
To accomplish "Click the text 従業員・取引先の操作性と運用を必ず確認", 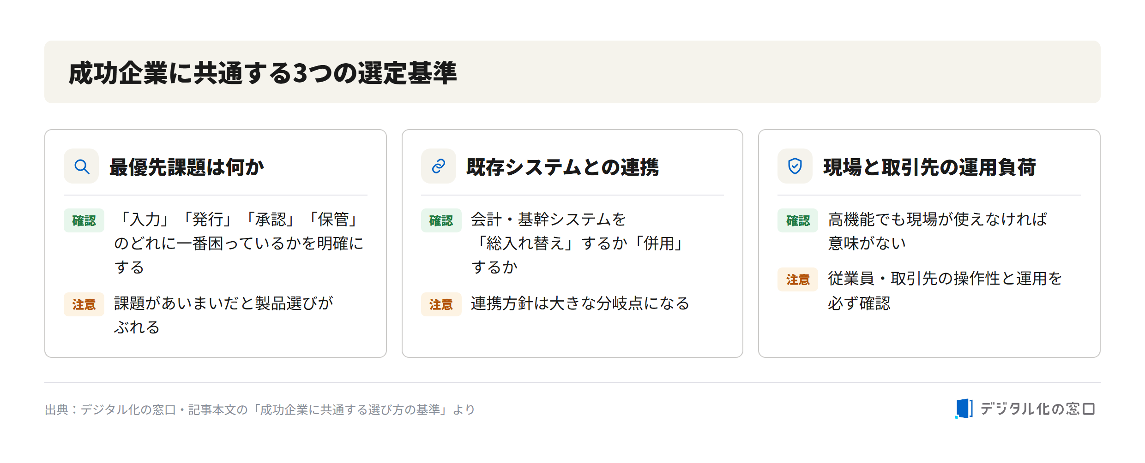I will tap(945, 291).
